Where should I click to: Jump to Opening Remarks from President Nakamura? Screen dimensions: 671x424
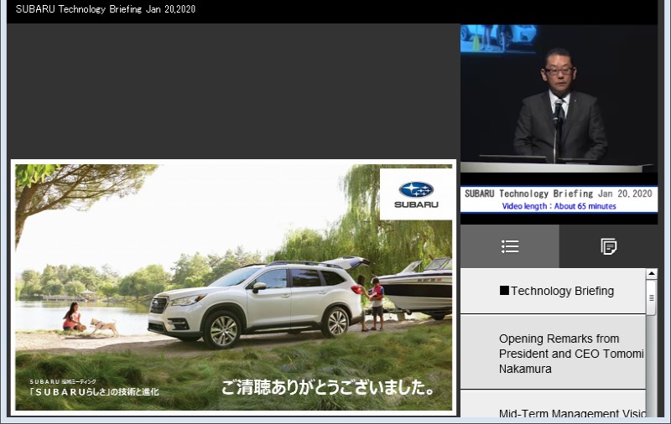553,353
